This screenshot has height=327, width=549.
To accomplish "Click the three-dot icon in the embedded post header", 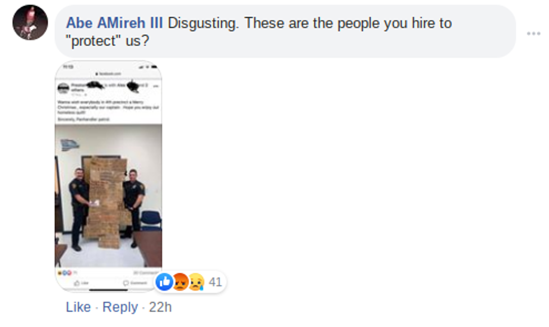I will point(156,86).
